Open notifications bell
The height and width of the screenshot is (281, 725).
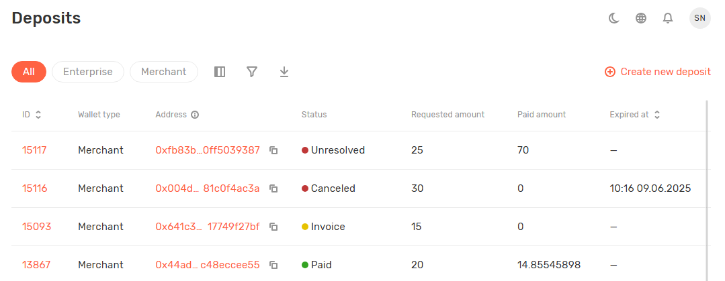668,19
